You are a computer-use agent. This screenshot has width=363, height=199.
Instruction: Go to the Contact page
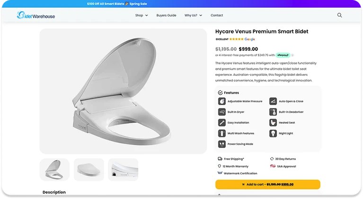click(217, 15)
